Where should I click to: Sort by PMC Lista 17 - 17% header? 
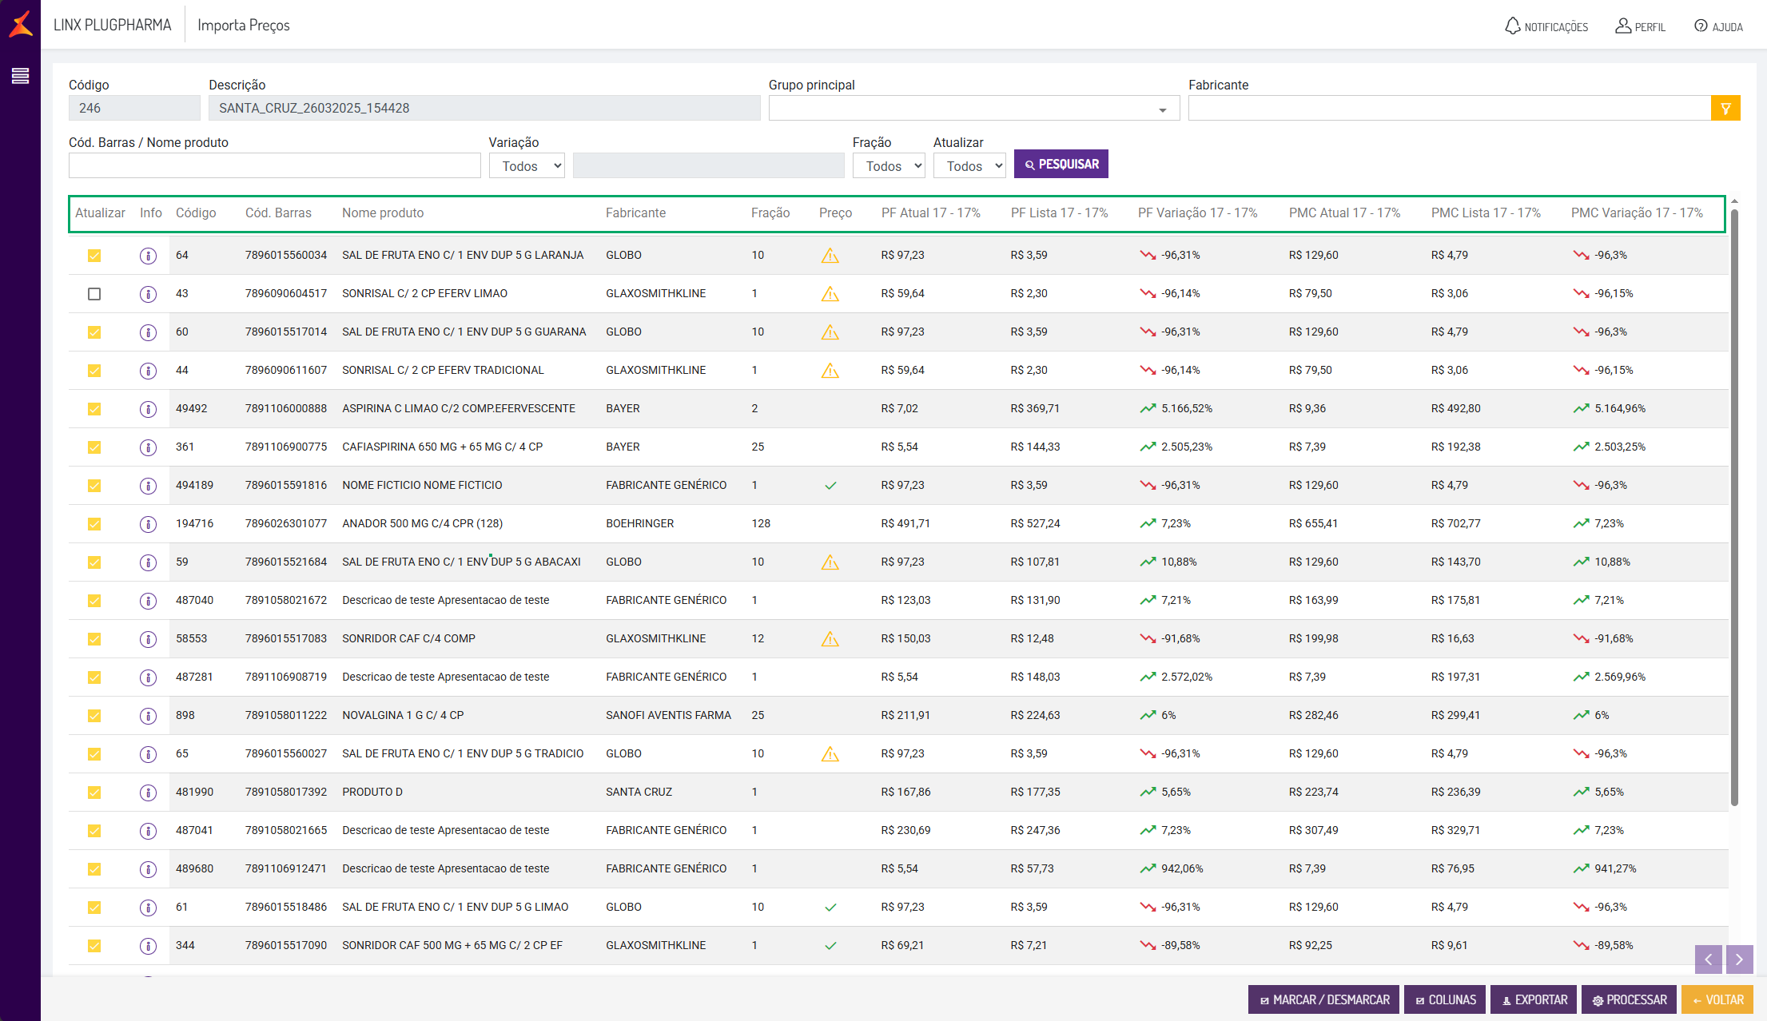1486,213
